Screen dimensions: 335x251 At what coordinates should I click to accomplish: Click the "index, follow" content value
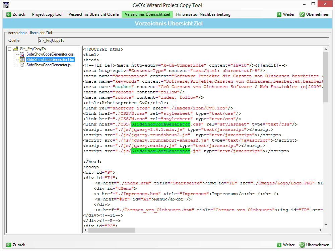(178, 97)
